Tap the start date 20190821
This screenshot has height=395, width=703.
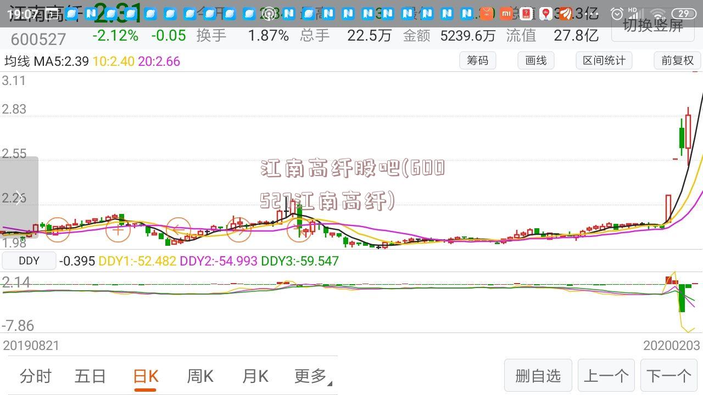click(31, 346)
